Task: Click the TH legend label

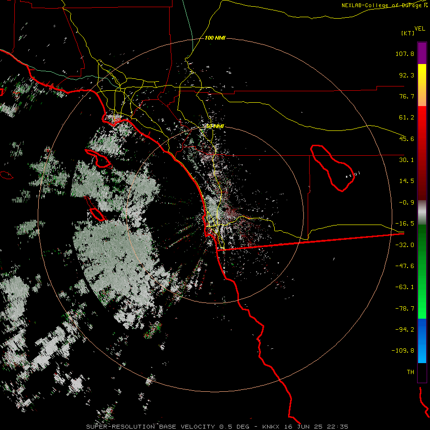Action: point(410,372)
